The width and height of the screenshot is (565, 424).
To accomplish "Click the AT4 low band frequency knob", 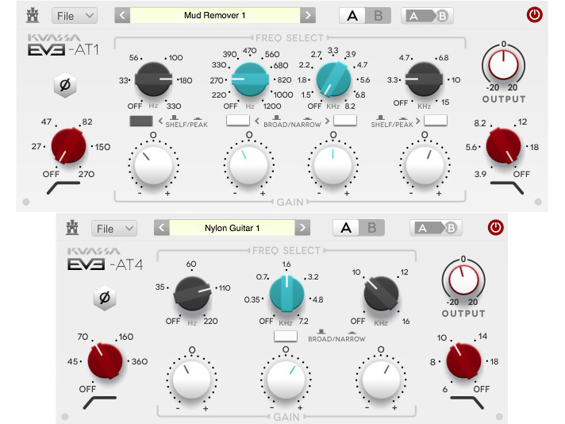I will coord(192,294).
